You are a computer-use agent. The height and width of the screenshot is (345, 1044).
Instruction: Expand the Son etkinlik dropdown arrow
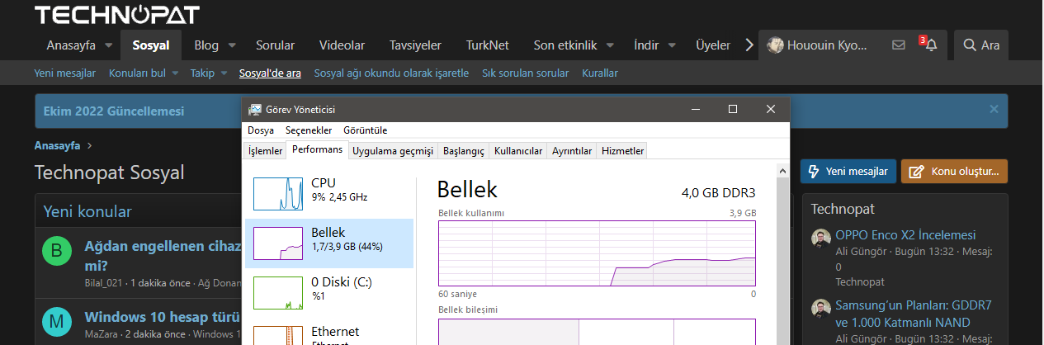(610, 45)
